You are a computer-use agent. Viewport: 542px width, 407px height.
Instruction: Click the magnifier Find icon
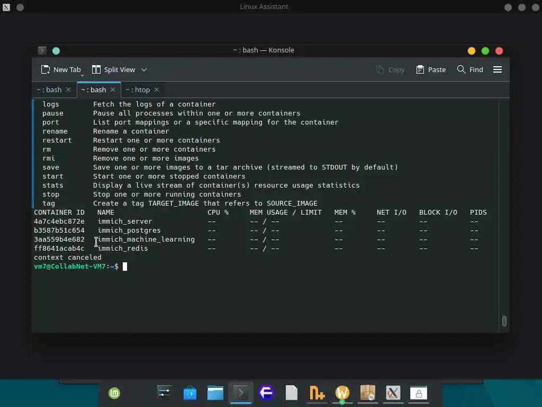(461, 69)
